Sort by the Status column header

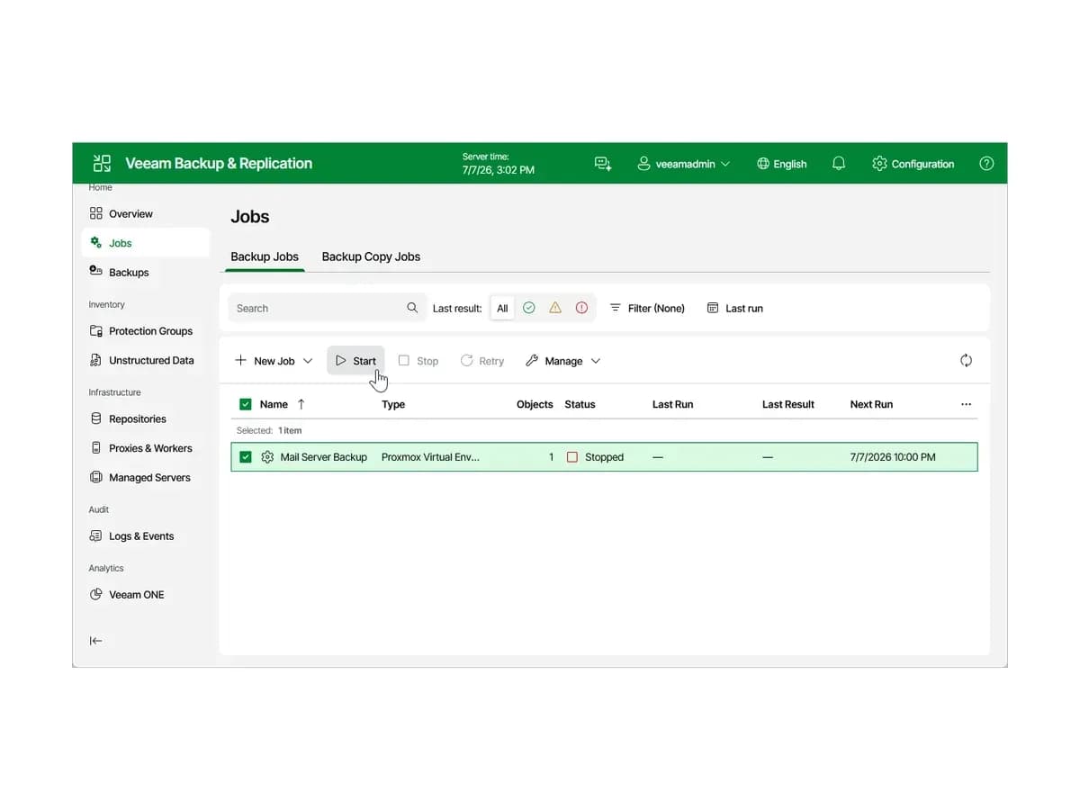tap(580, 404)
